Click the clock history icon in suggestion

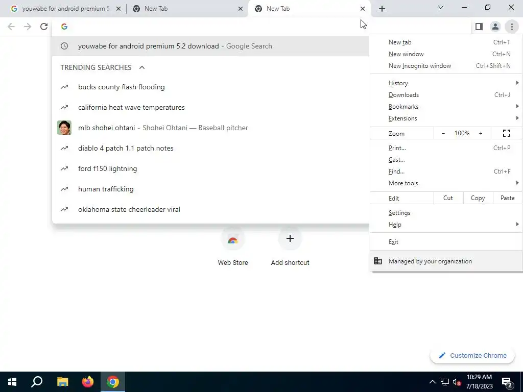tap(64, 46)
